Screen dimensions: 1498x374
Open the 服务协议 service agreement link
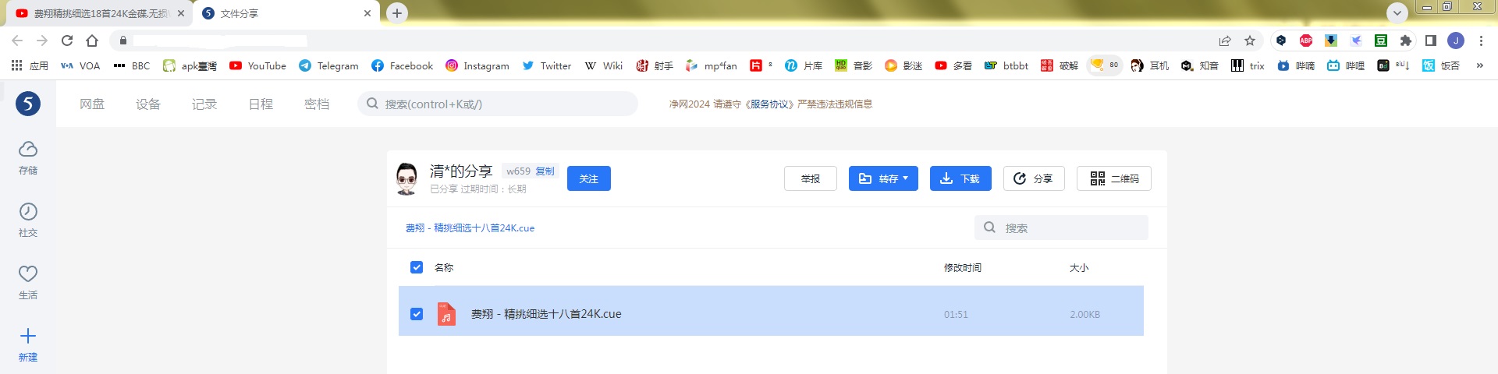pyautogui.click(x=769, y=104)
